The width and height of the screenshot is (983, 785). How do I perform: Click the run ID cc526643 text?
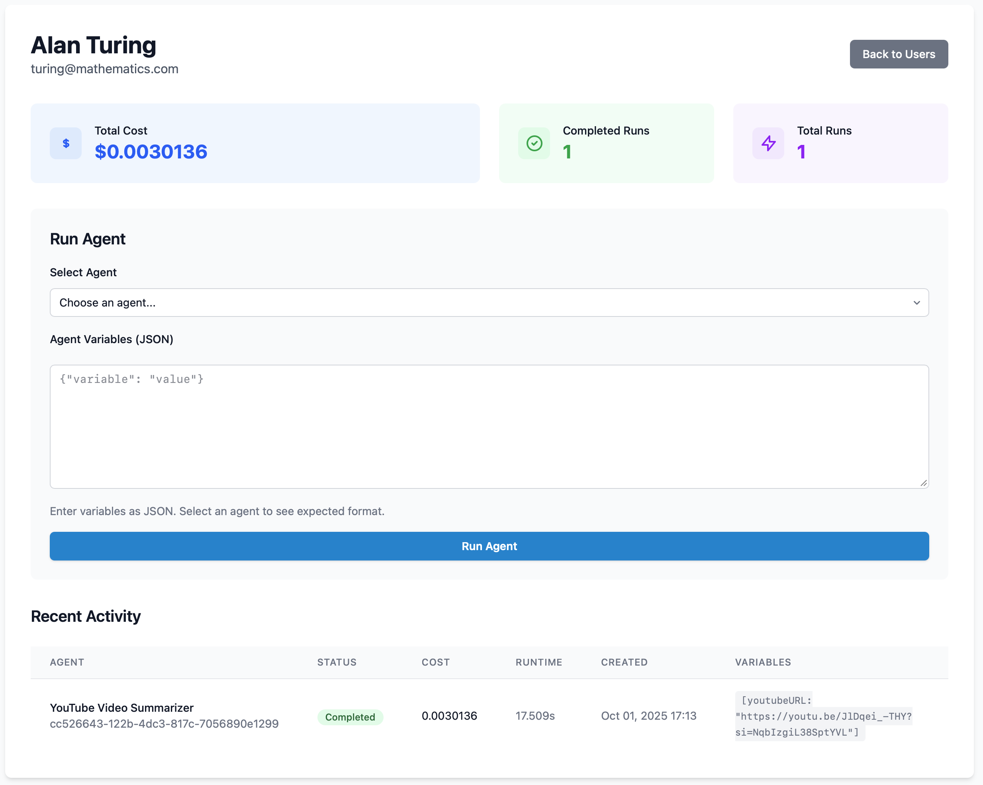164,723
